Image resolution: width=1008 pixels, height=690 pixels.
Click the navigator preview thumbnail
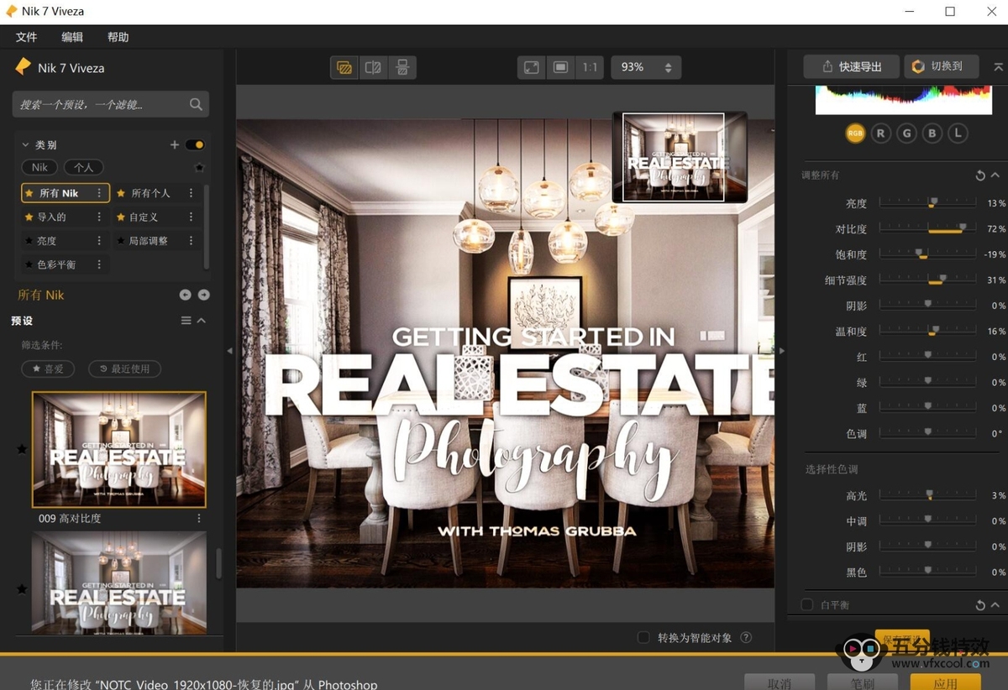[680, 157]
